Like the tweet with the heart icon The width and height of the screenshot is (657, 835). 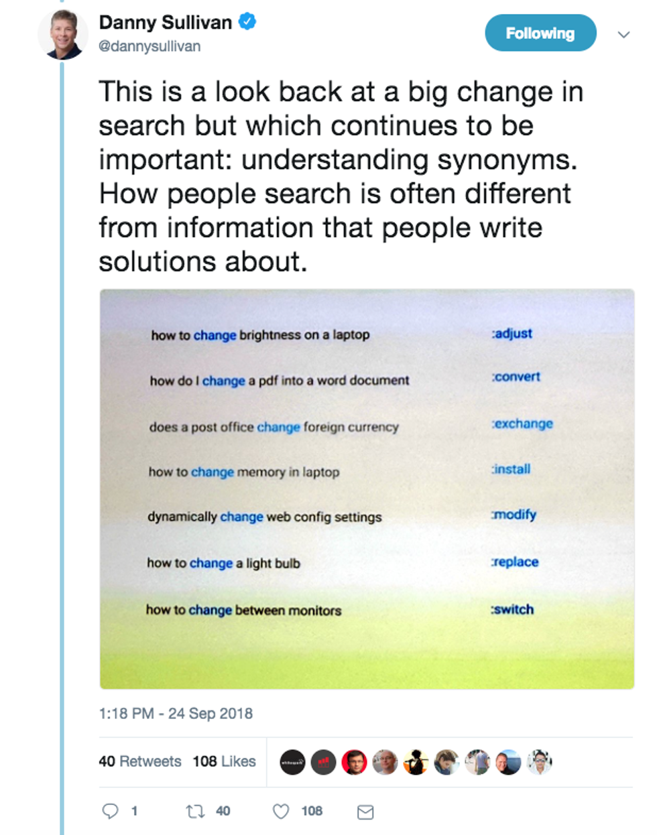(281, 812)
